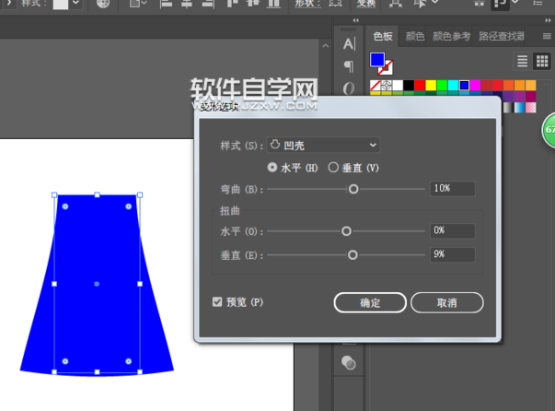This screenshot has height=411, width=555.
Task: Click the 弯曲 percentage input field
Action: [x=452, y=189]
